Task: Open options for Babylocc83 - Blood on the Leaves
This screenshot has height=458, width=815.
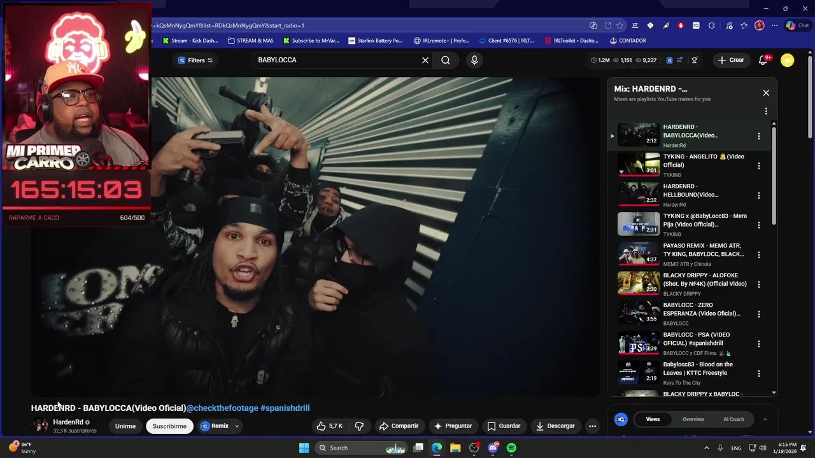Action: (x=758, y=373)
